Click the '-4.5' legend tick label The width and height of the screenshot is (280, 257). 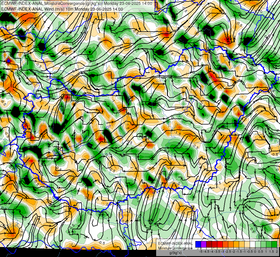tap(206, 252)
